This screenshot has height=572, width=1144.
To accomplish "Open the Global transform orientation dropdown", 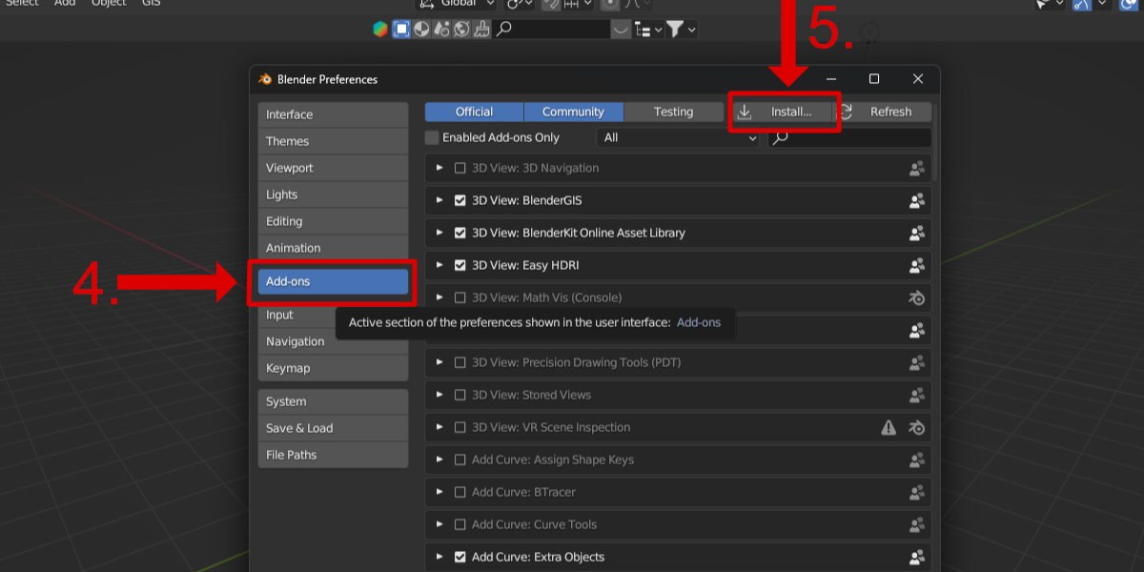I will pos(457,3).
